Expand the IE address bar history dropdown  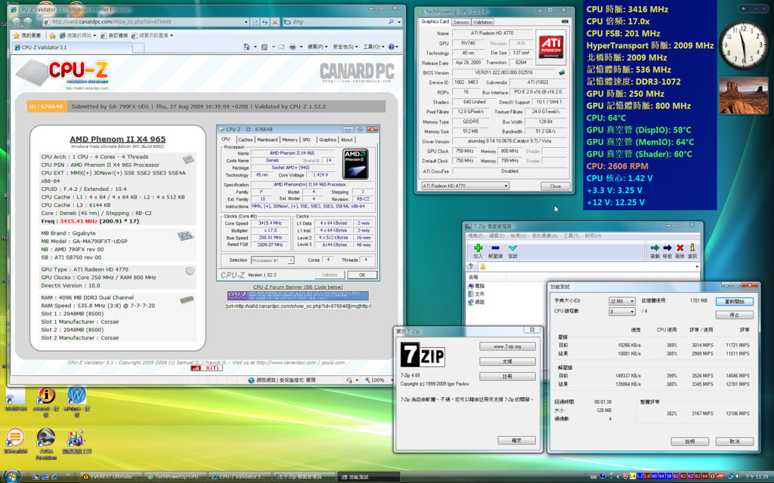pos(246,22)
